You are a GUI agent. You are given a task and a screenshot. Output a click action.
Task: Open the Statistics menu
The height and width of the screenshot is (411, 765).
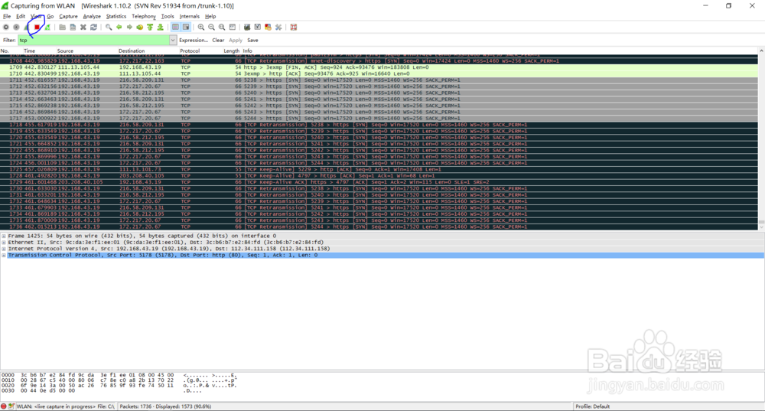[x=116, y=16]
